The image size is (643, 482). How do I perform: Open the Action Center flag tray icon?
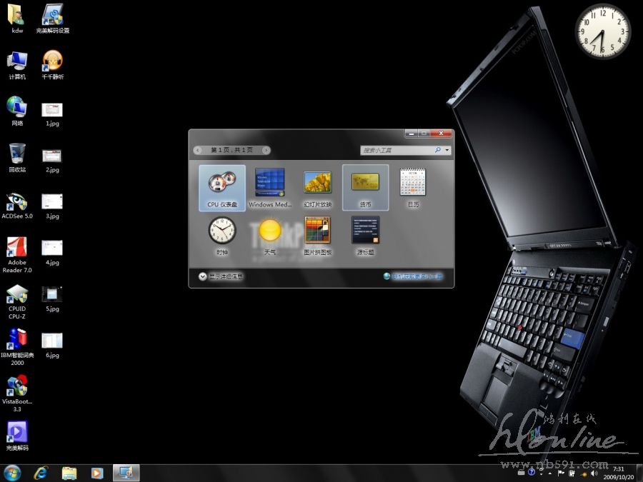coord(561,473)
